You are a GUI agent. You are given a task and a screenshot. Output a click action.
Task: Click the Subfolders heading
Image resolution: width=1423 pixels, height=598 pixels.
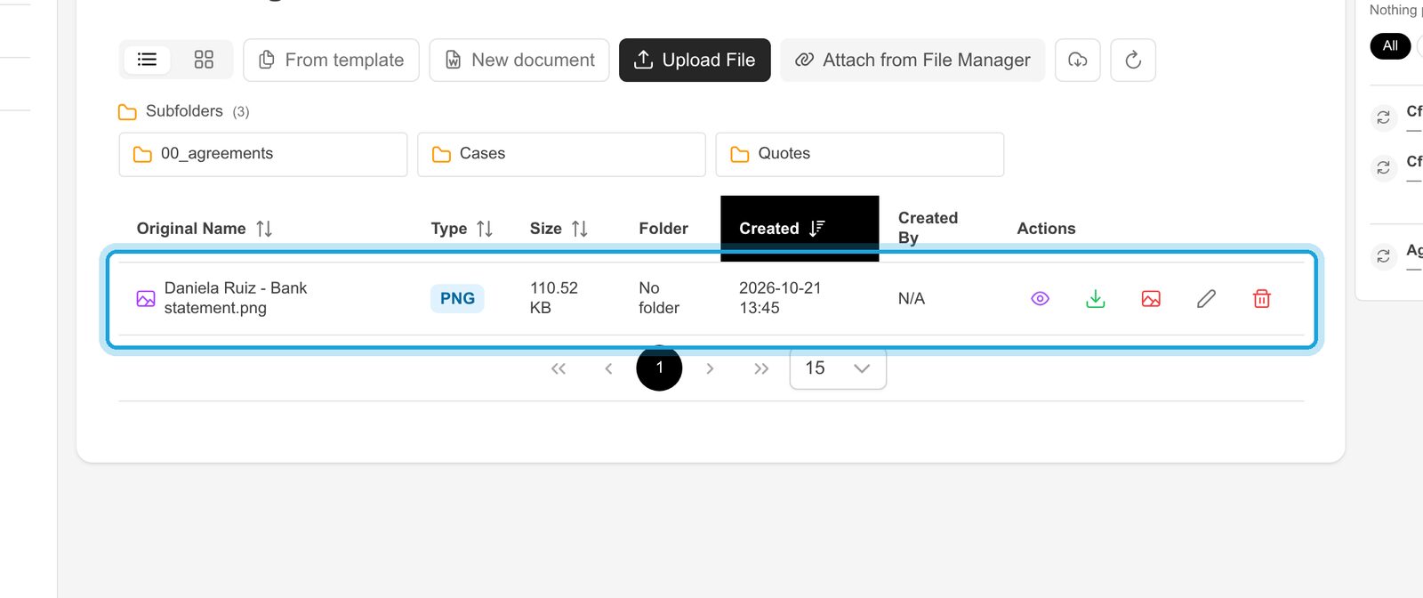[184, 111]
